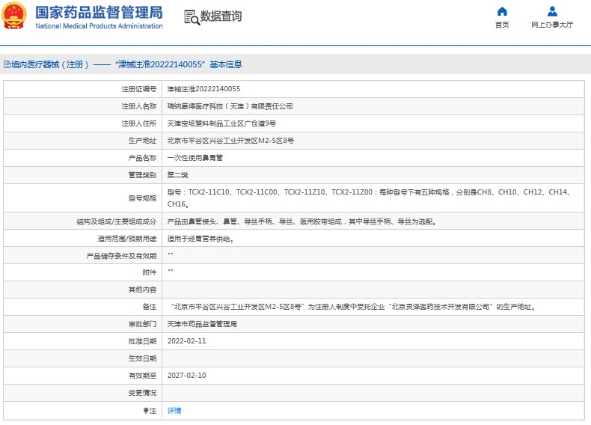Click the 数据查询 heading text

tap(221, 16)
